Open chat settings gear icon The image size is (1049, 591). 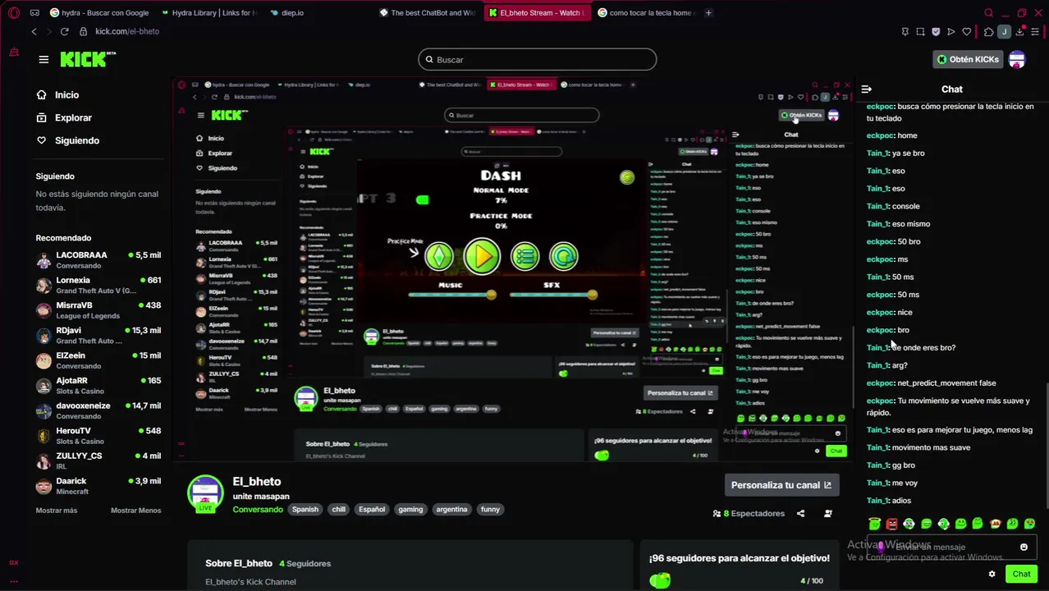tap(992, 574)
